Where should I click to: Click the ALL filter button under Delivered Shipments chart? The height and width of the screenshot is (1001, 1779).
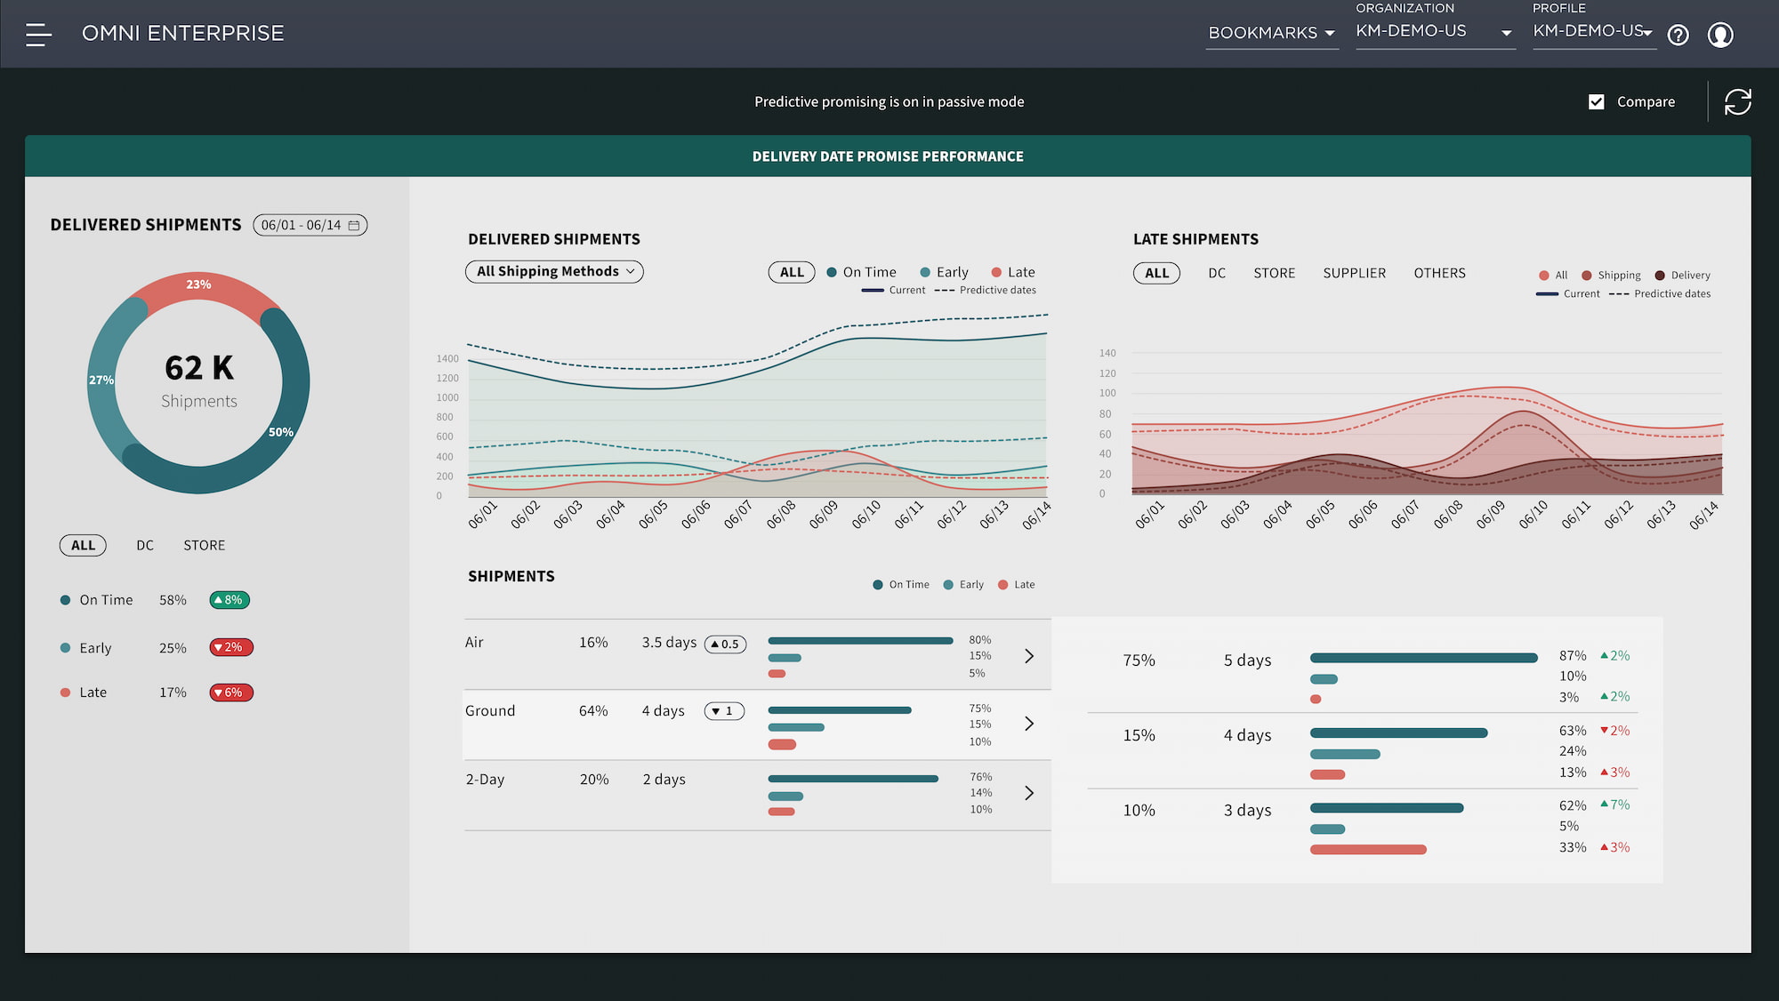(793, 271)
